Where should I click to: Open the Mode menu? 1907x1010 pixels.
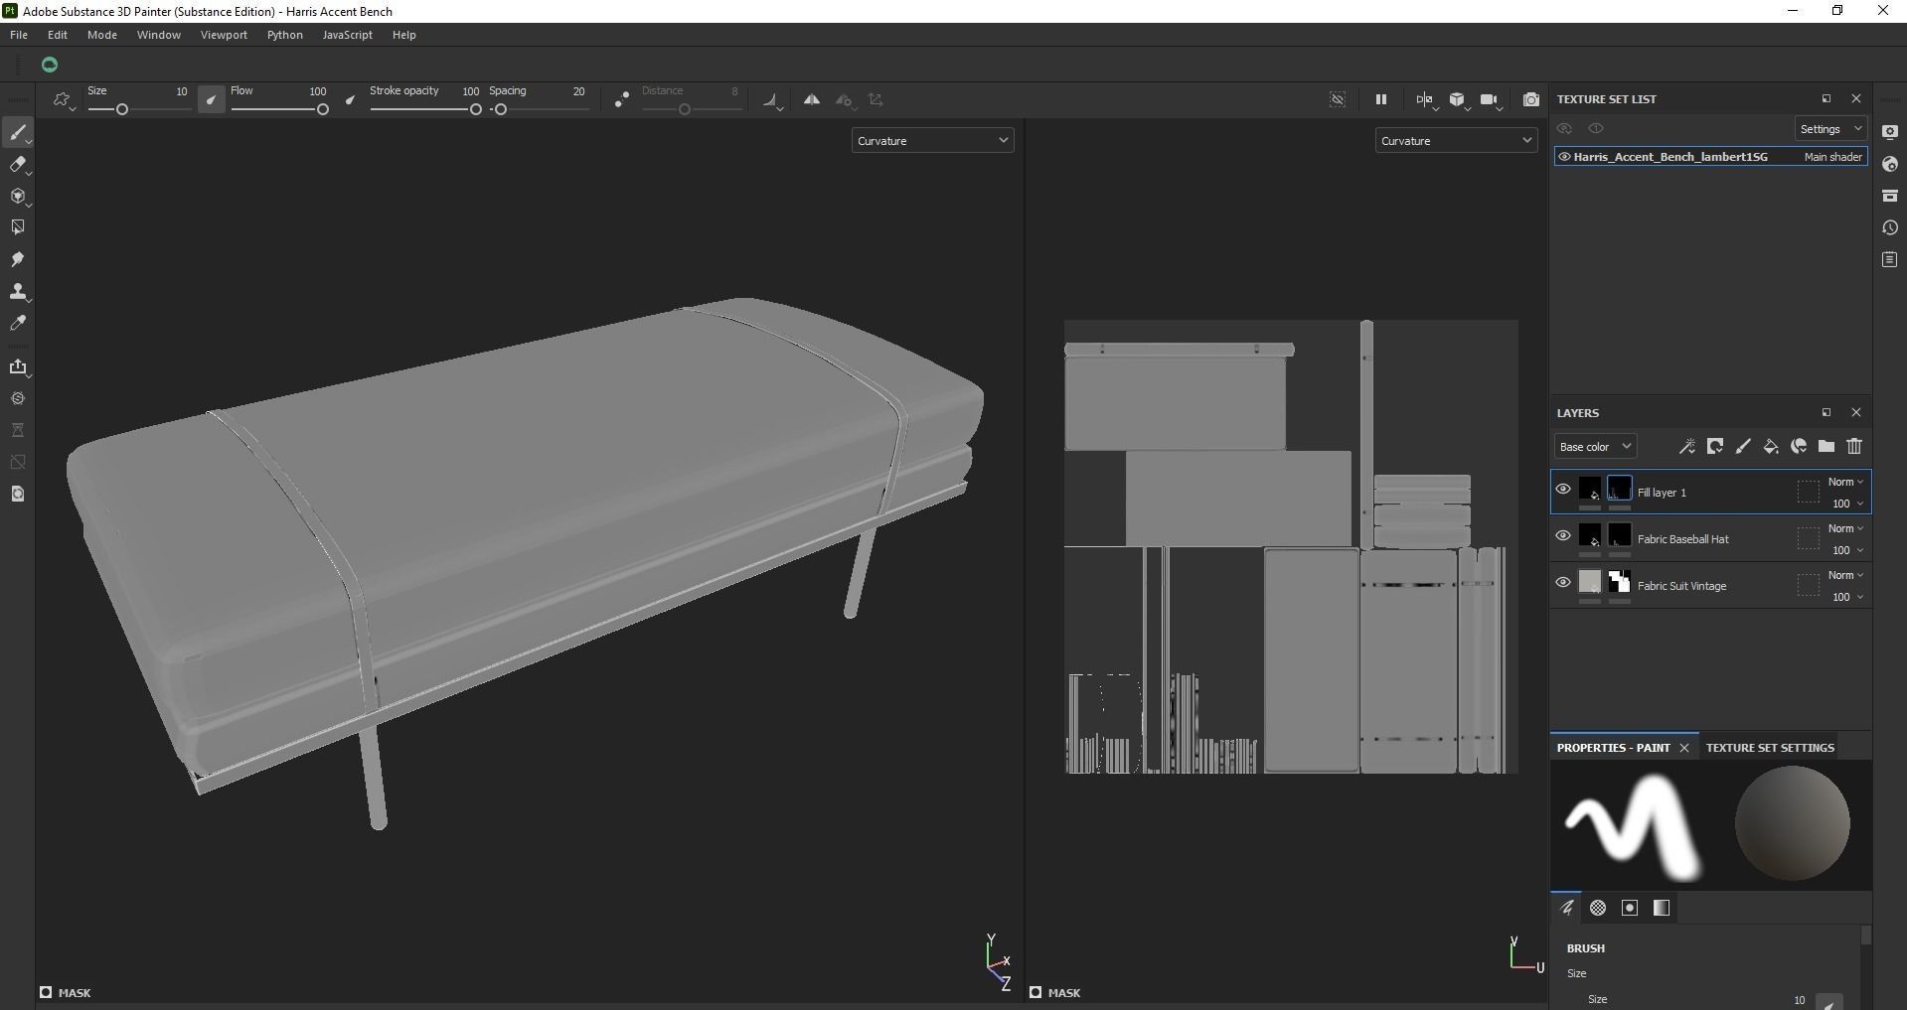tap(102, 35)
